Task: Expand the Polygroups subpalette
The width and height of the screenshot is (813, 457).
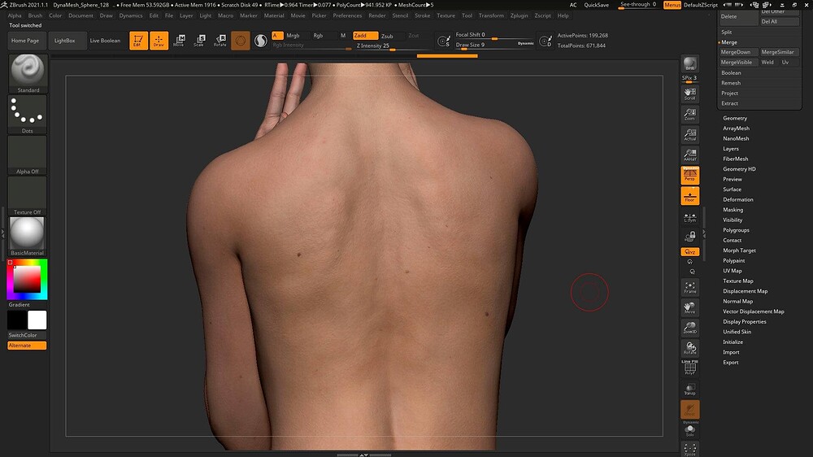Action: coord(736,230)
